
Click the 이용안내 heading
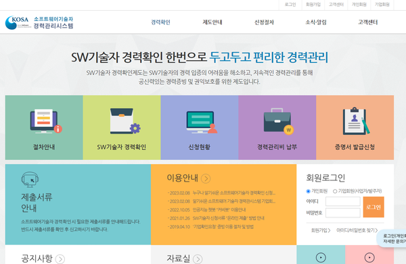pyautogui.click(x=182, y=178)
